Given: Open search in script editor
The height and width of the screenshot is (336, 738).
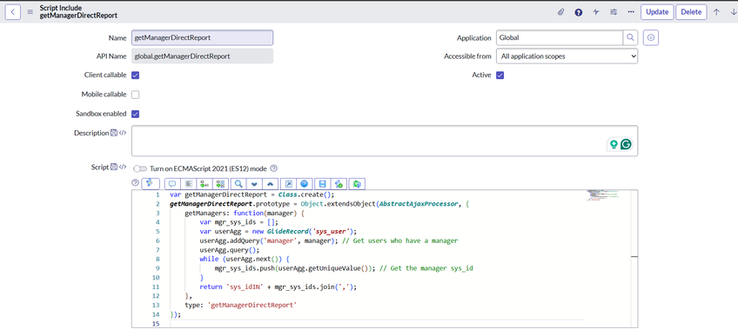Looking at the screenshot, I should point(239,183).
